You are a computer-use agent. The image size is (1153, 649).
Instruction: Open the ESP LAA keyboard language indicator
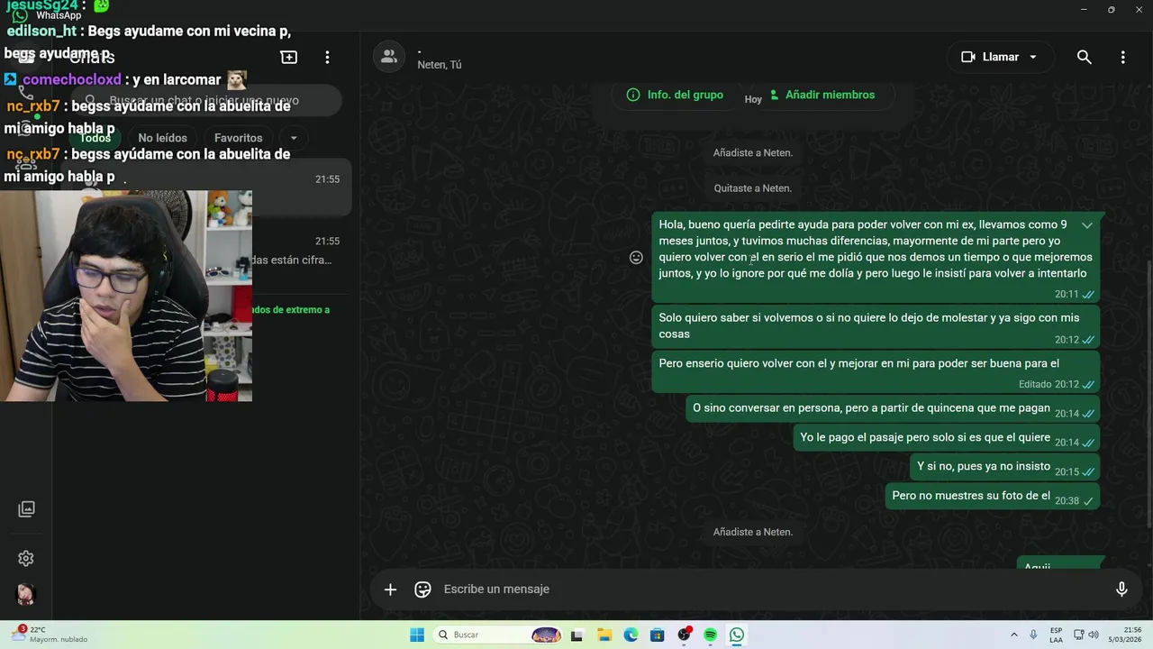point(1056,635)
